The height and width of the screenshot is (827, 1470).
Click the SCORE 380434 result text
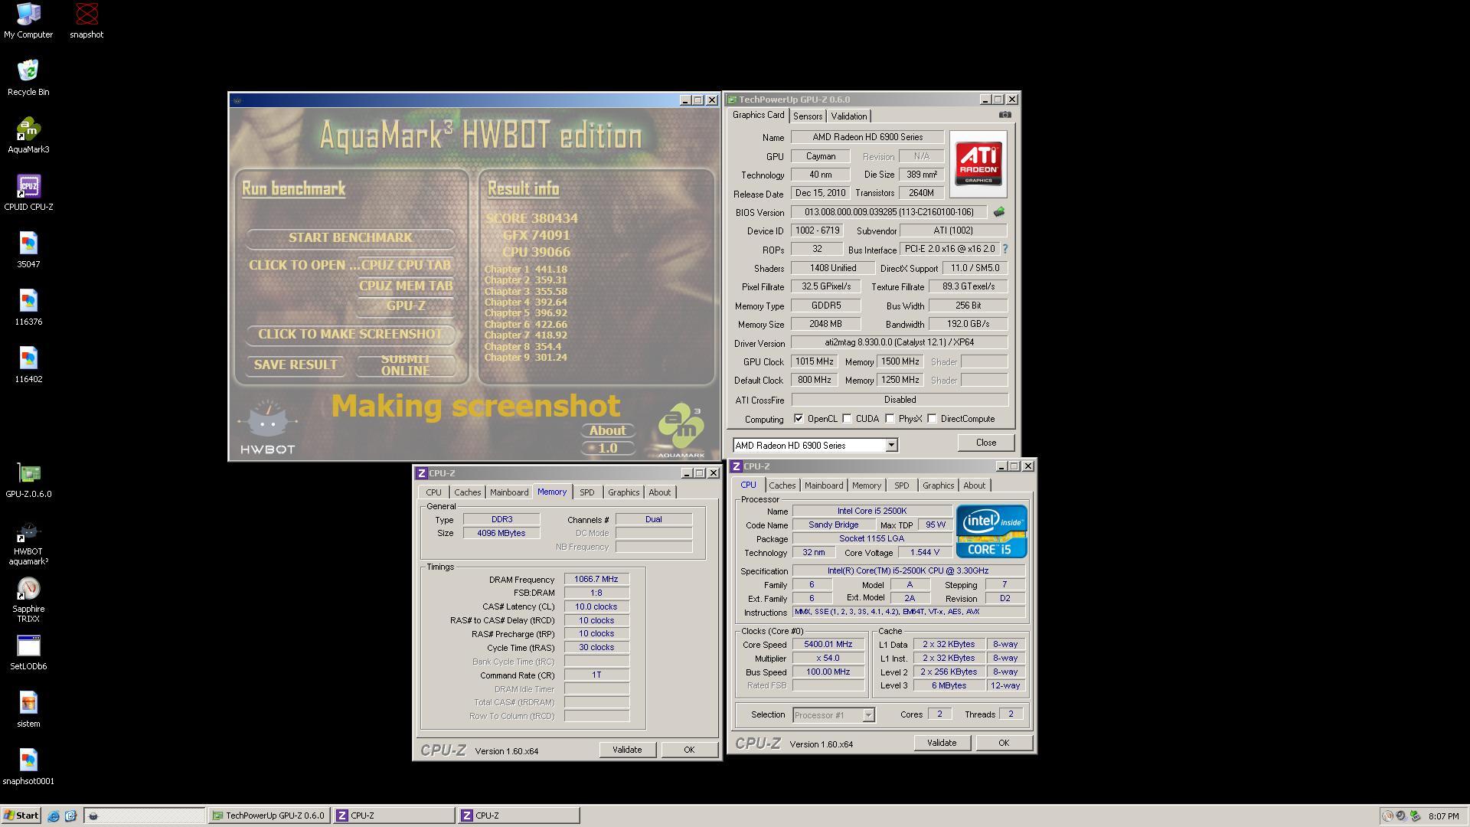(531, 218)
